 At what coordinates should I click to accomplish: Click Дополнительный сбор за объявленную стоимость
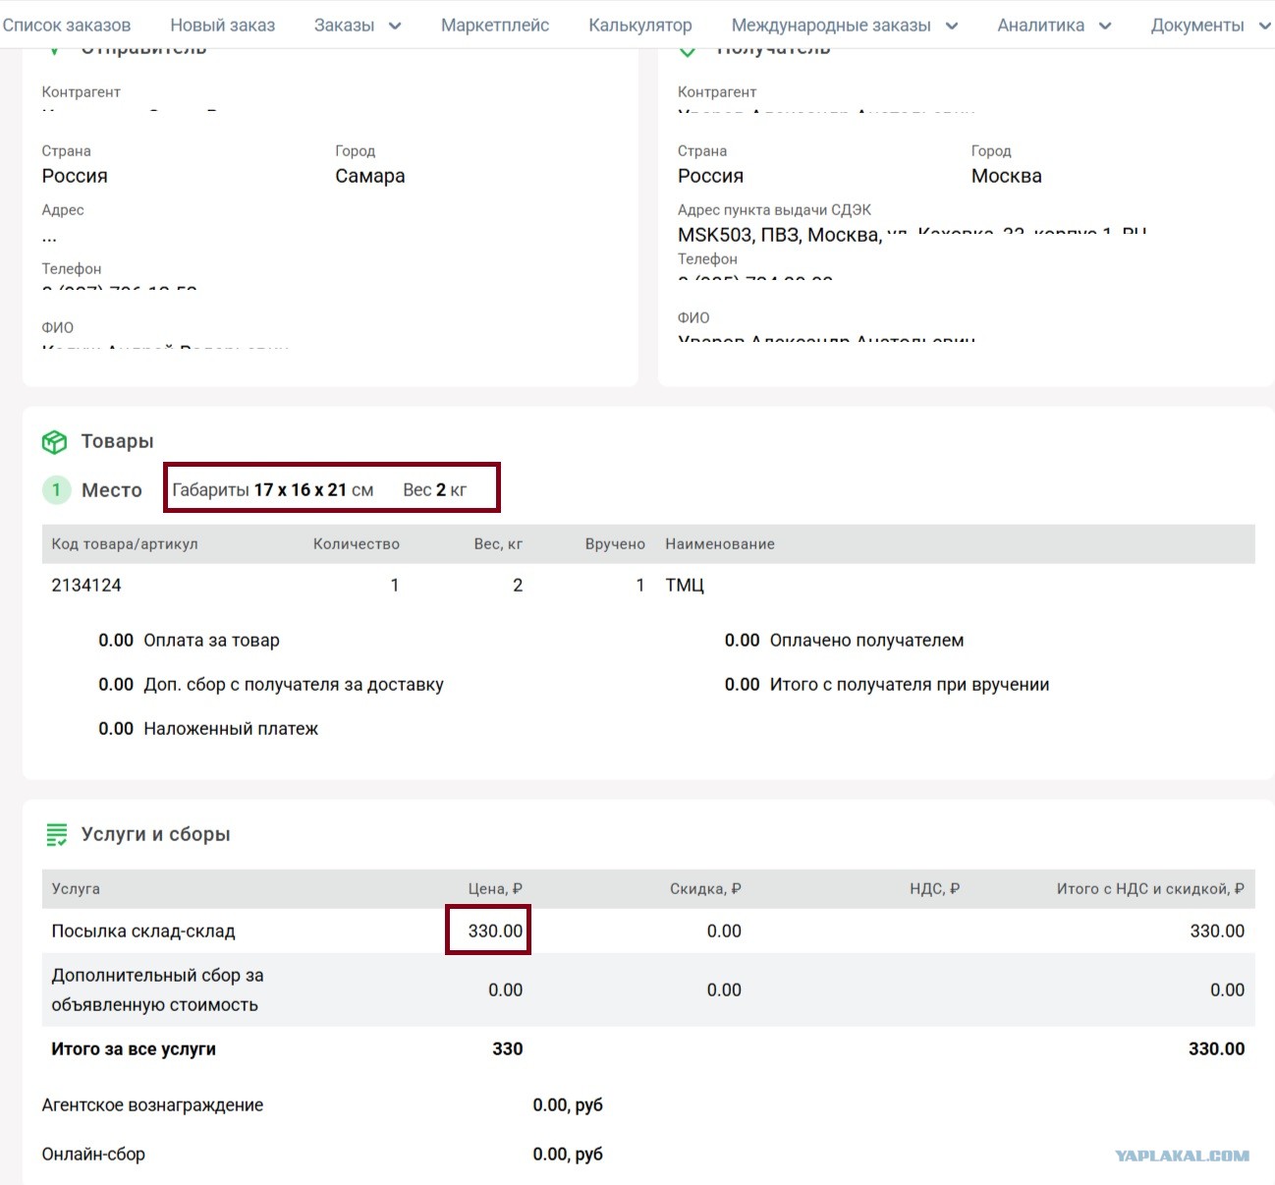[157, 990]
